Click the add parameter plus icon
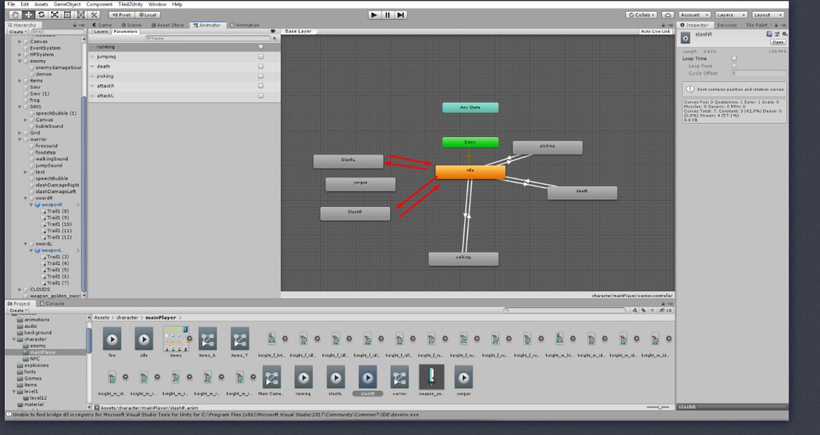 [274, 38]
